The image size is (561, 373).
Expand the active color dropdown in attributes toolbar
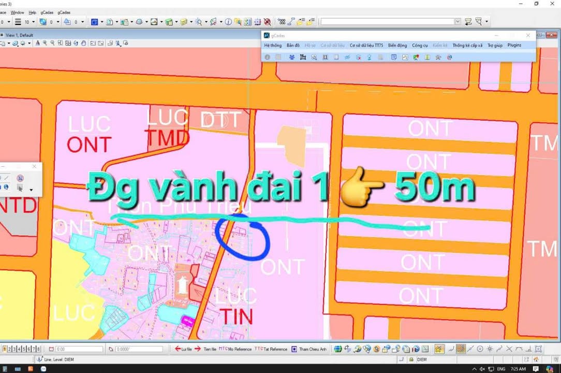pyautogui.click(x=56, y=22)
